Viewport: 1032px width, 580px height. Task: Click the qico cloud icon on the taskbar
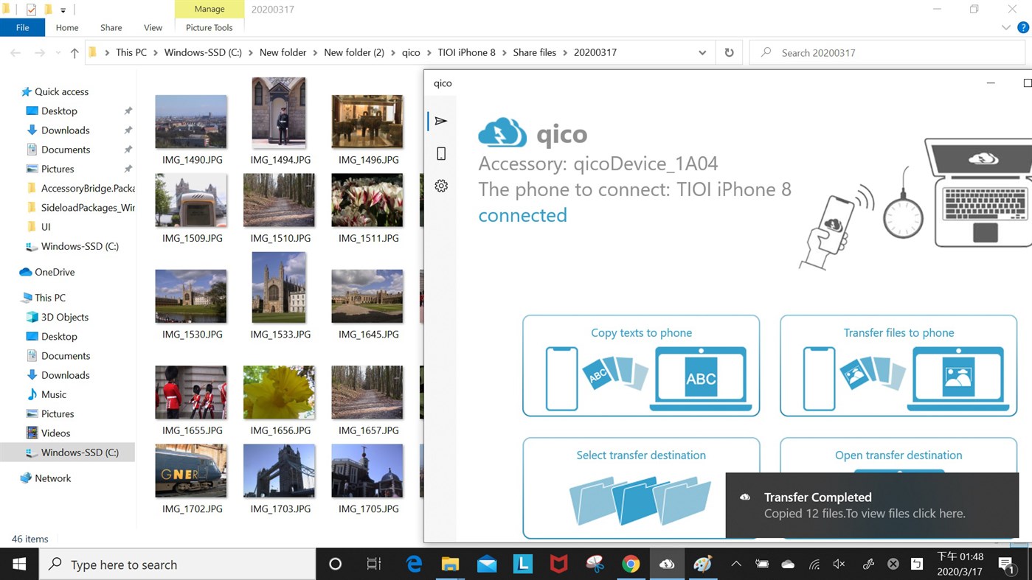click(x=667, y=564)
